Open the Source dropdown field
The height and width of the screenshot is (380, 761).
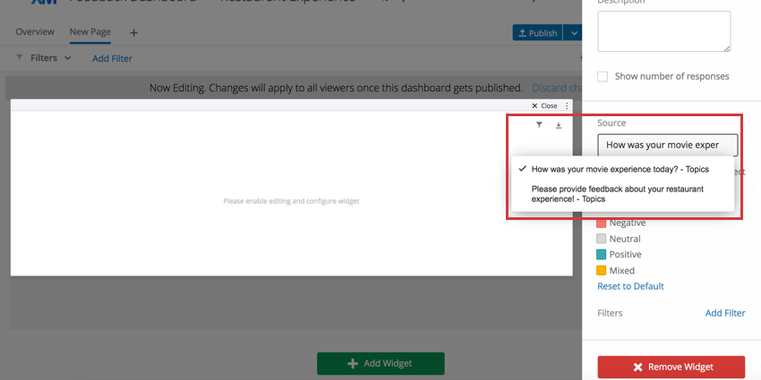click(668, 145)
